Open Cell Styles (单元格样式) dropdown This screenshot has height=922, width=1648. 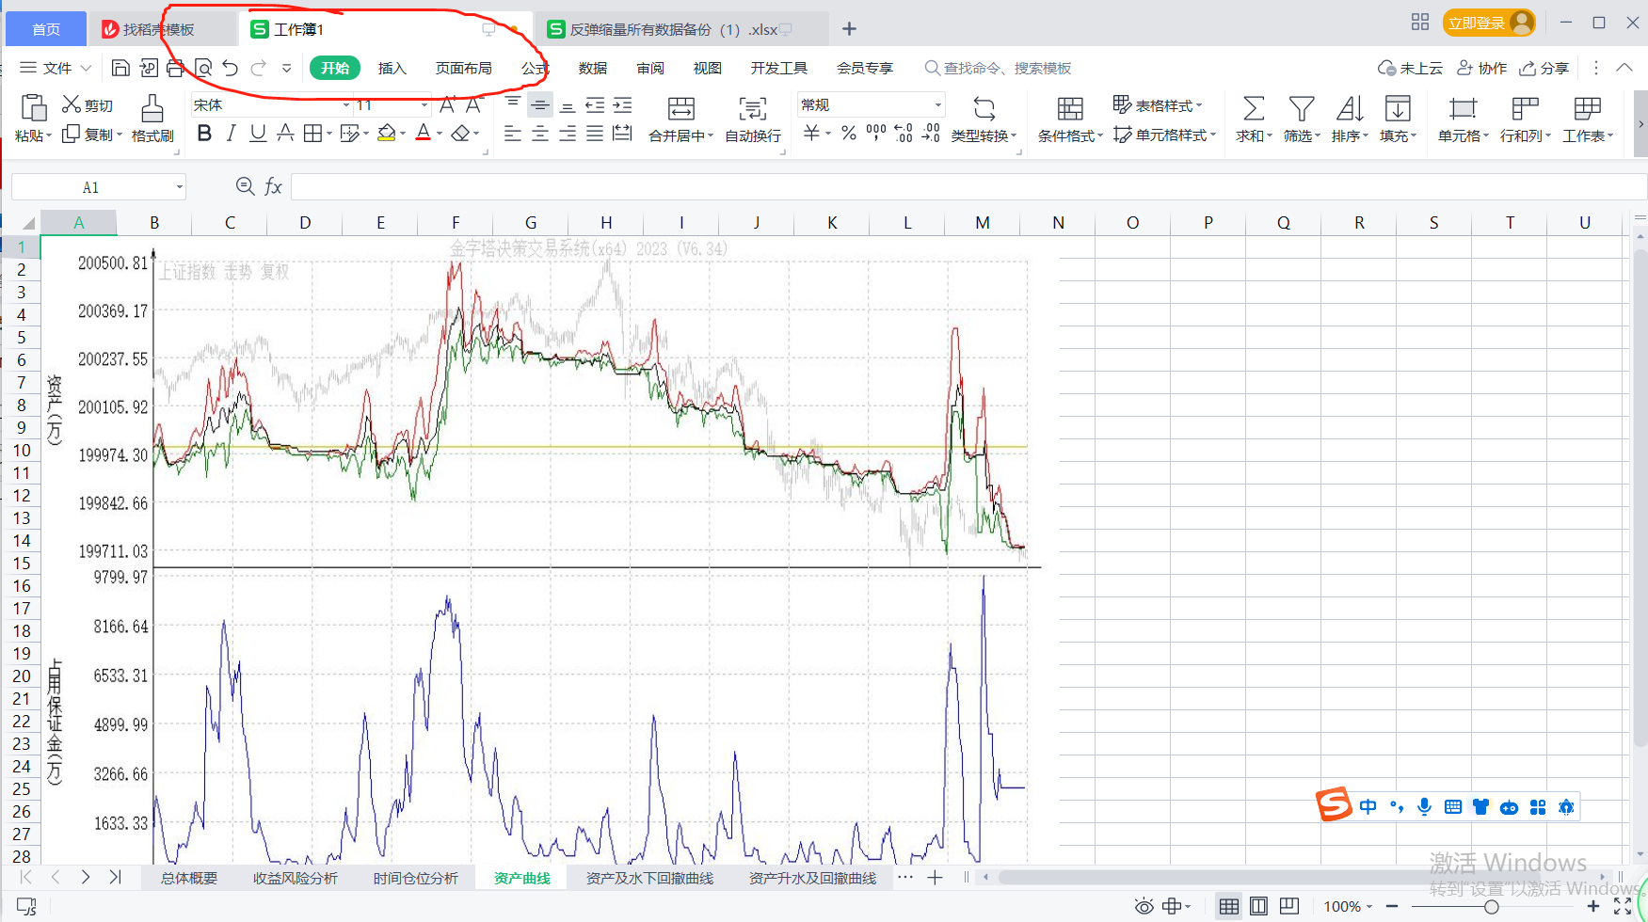coord(1165,135)
